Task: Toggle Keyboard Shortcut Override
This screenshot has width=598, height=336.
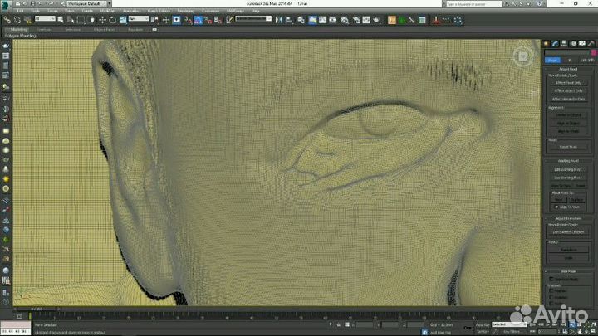Action: pyautogui.click(x=177, y=20)
